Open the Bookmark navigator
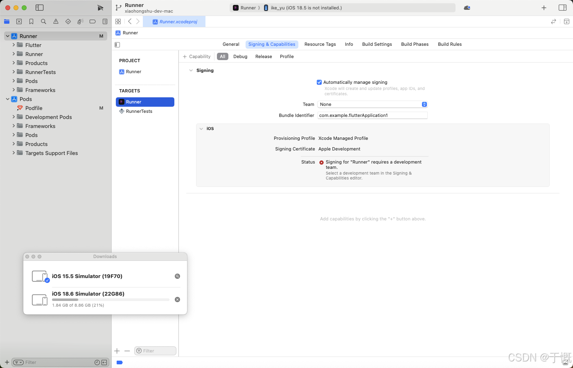The width and height of the screenshot is (573, 368). pyautogui.click(x=31, y=22)
